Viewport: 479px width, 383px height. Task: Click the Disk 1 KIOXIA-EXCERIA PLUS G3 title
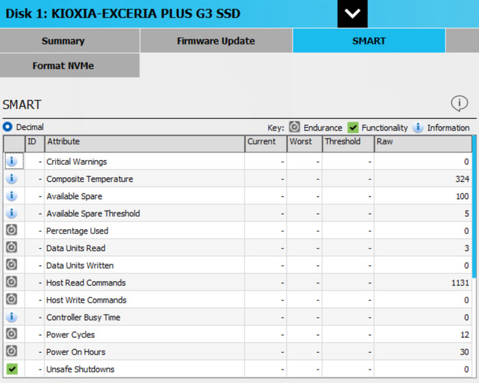[x=122, y=14]
